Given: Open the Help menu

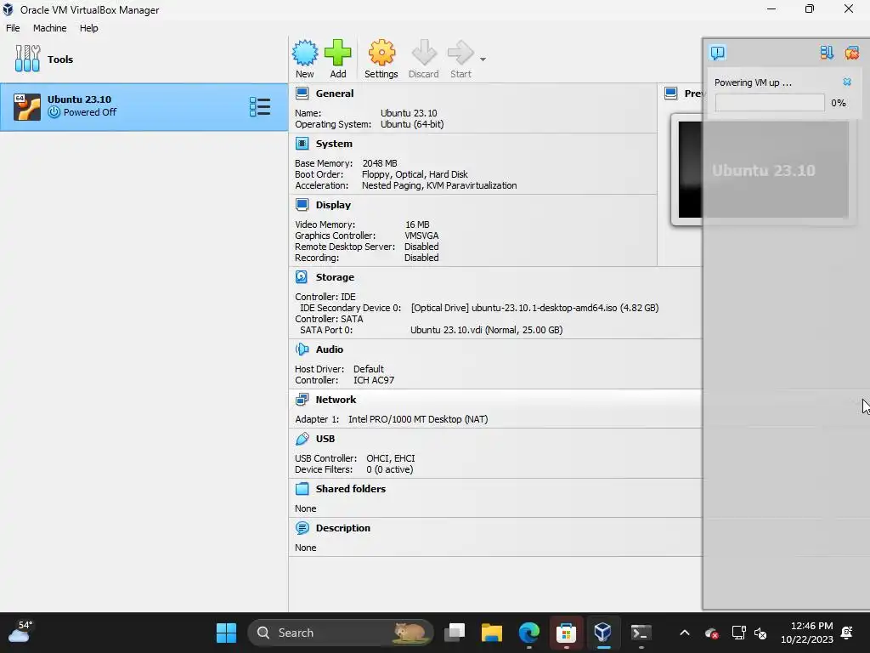Looking at the screenshot, I should click(x=88, y=28).
